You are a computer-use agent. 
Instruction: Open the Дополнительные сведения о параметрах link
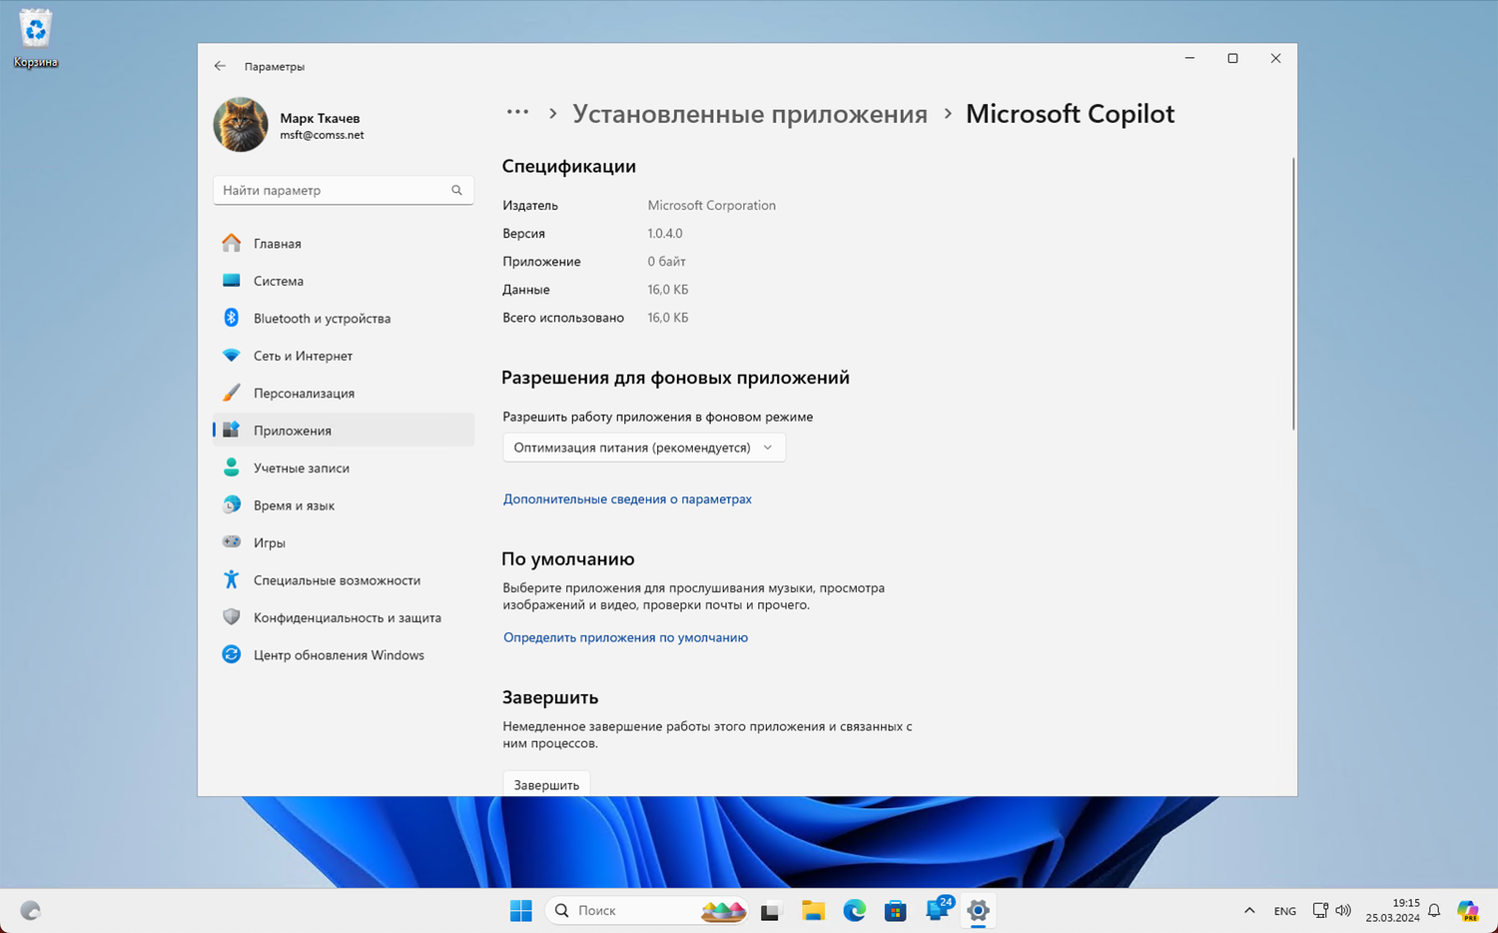coord(627,498)
